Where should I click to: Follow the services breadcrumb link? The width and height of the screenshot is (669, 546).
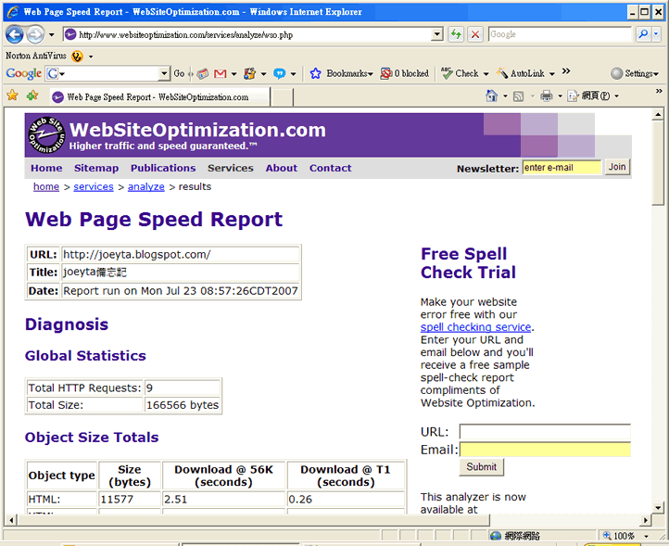pos(94,187)
